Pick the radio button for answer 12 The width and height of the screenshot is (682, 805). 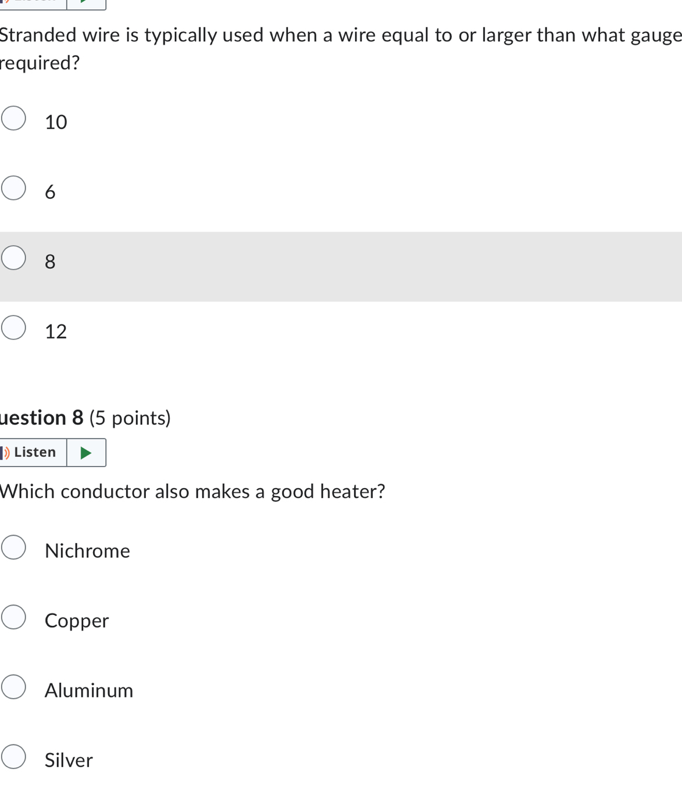pyautogui.click(x=13, y=327)
